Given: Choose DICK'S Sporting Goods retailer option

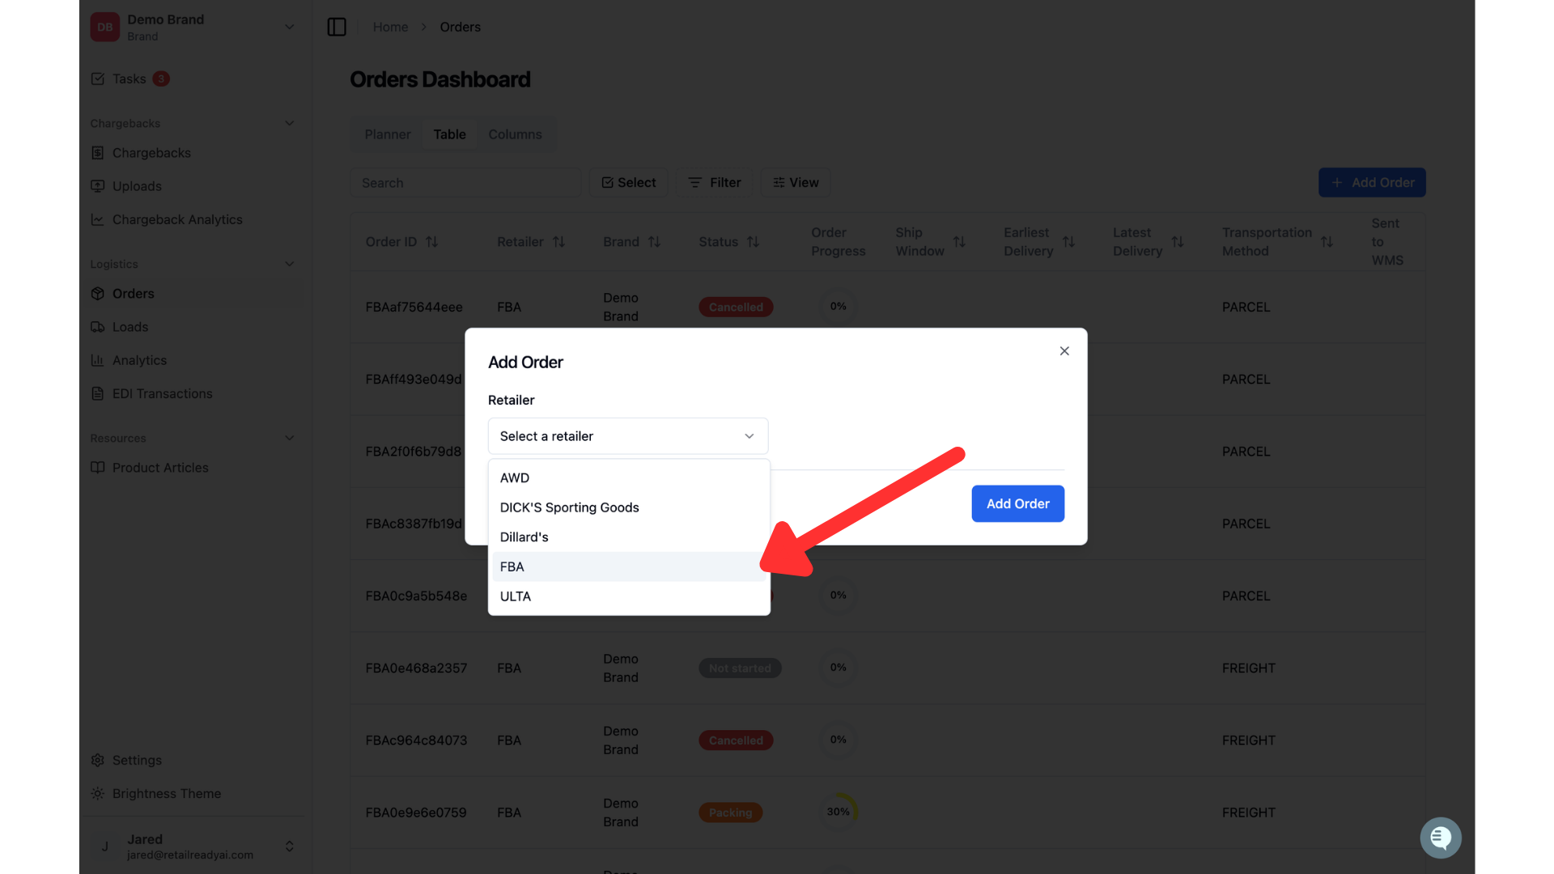Looking at the screenshot, I should (628, 507).
